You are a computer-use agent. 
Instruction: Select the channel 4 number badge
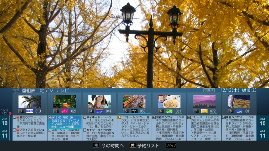pyautogui.click(x=91, y=111)
